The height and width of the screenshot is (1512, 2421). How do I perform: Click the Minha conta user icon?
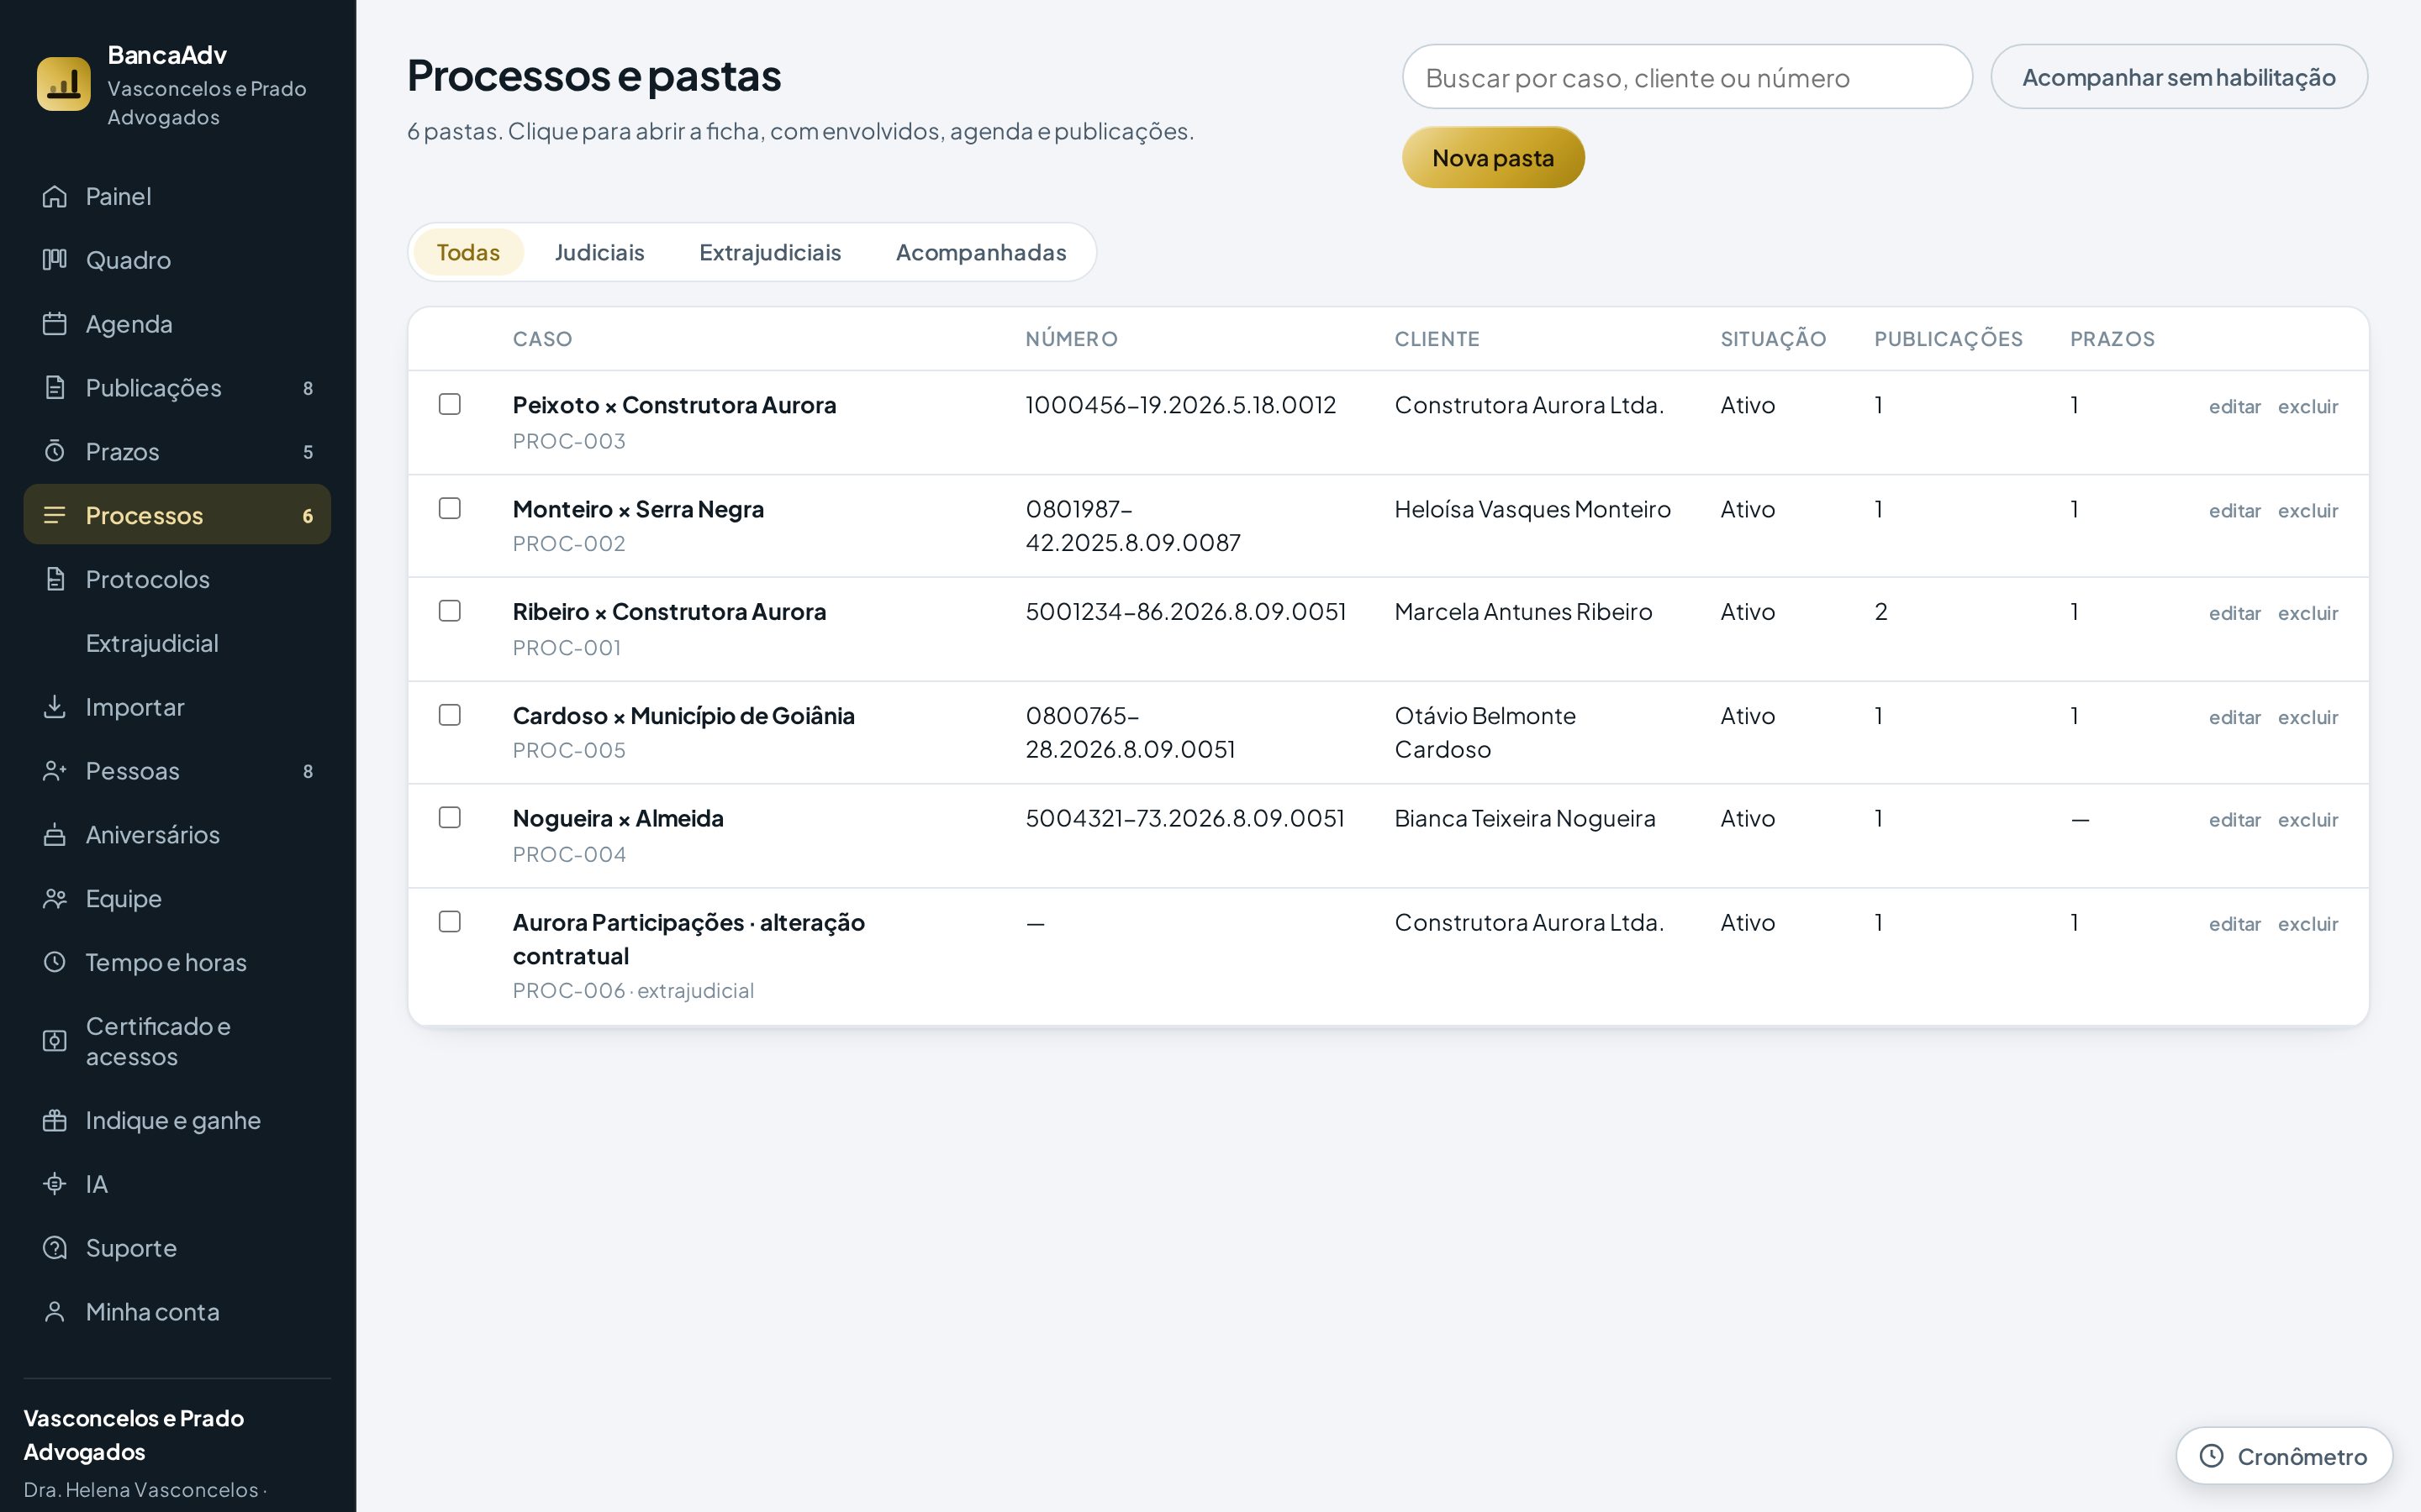coord(55,1312)
